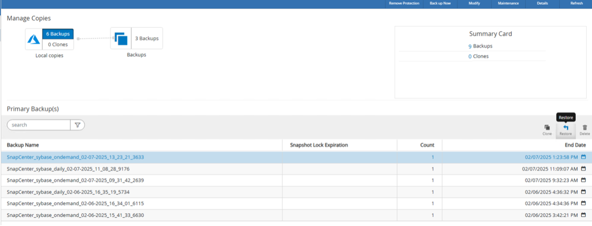Image resolution: width=592 pixels, height=226 pixels.
Task: Click the Remove Protection toolbar button
Action: click(404, 3)
